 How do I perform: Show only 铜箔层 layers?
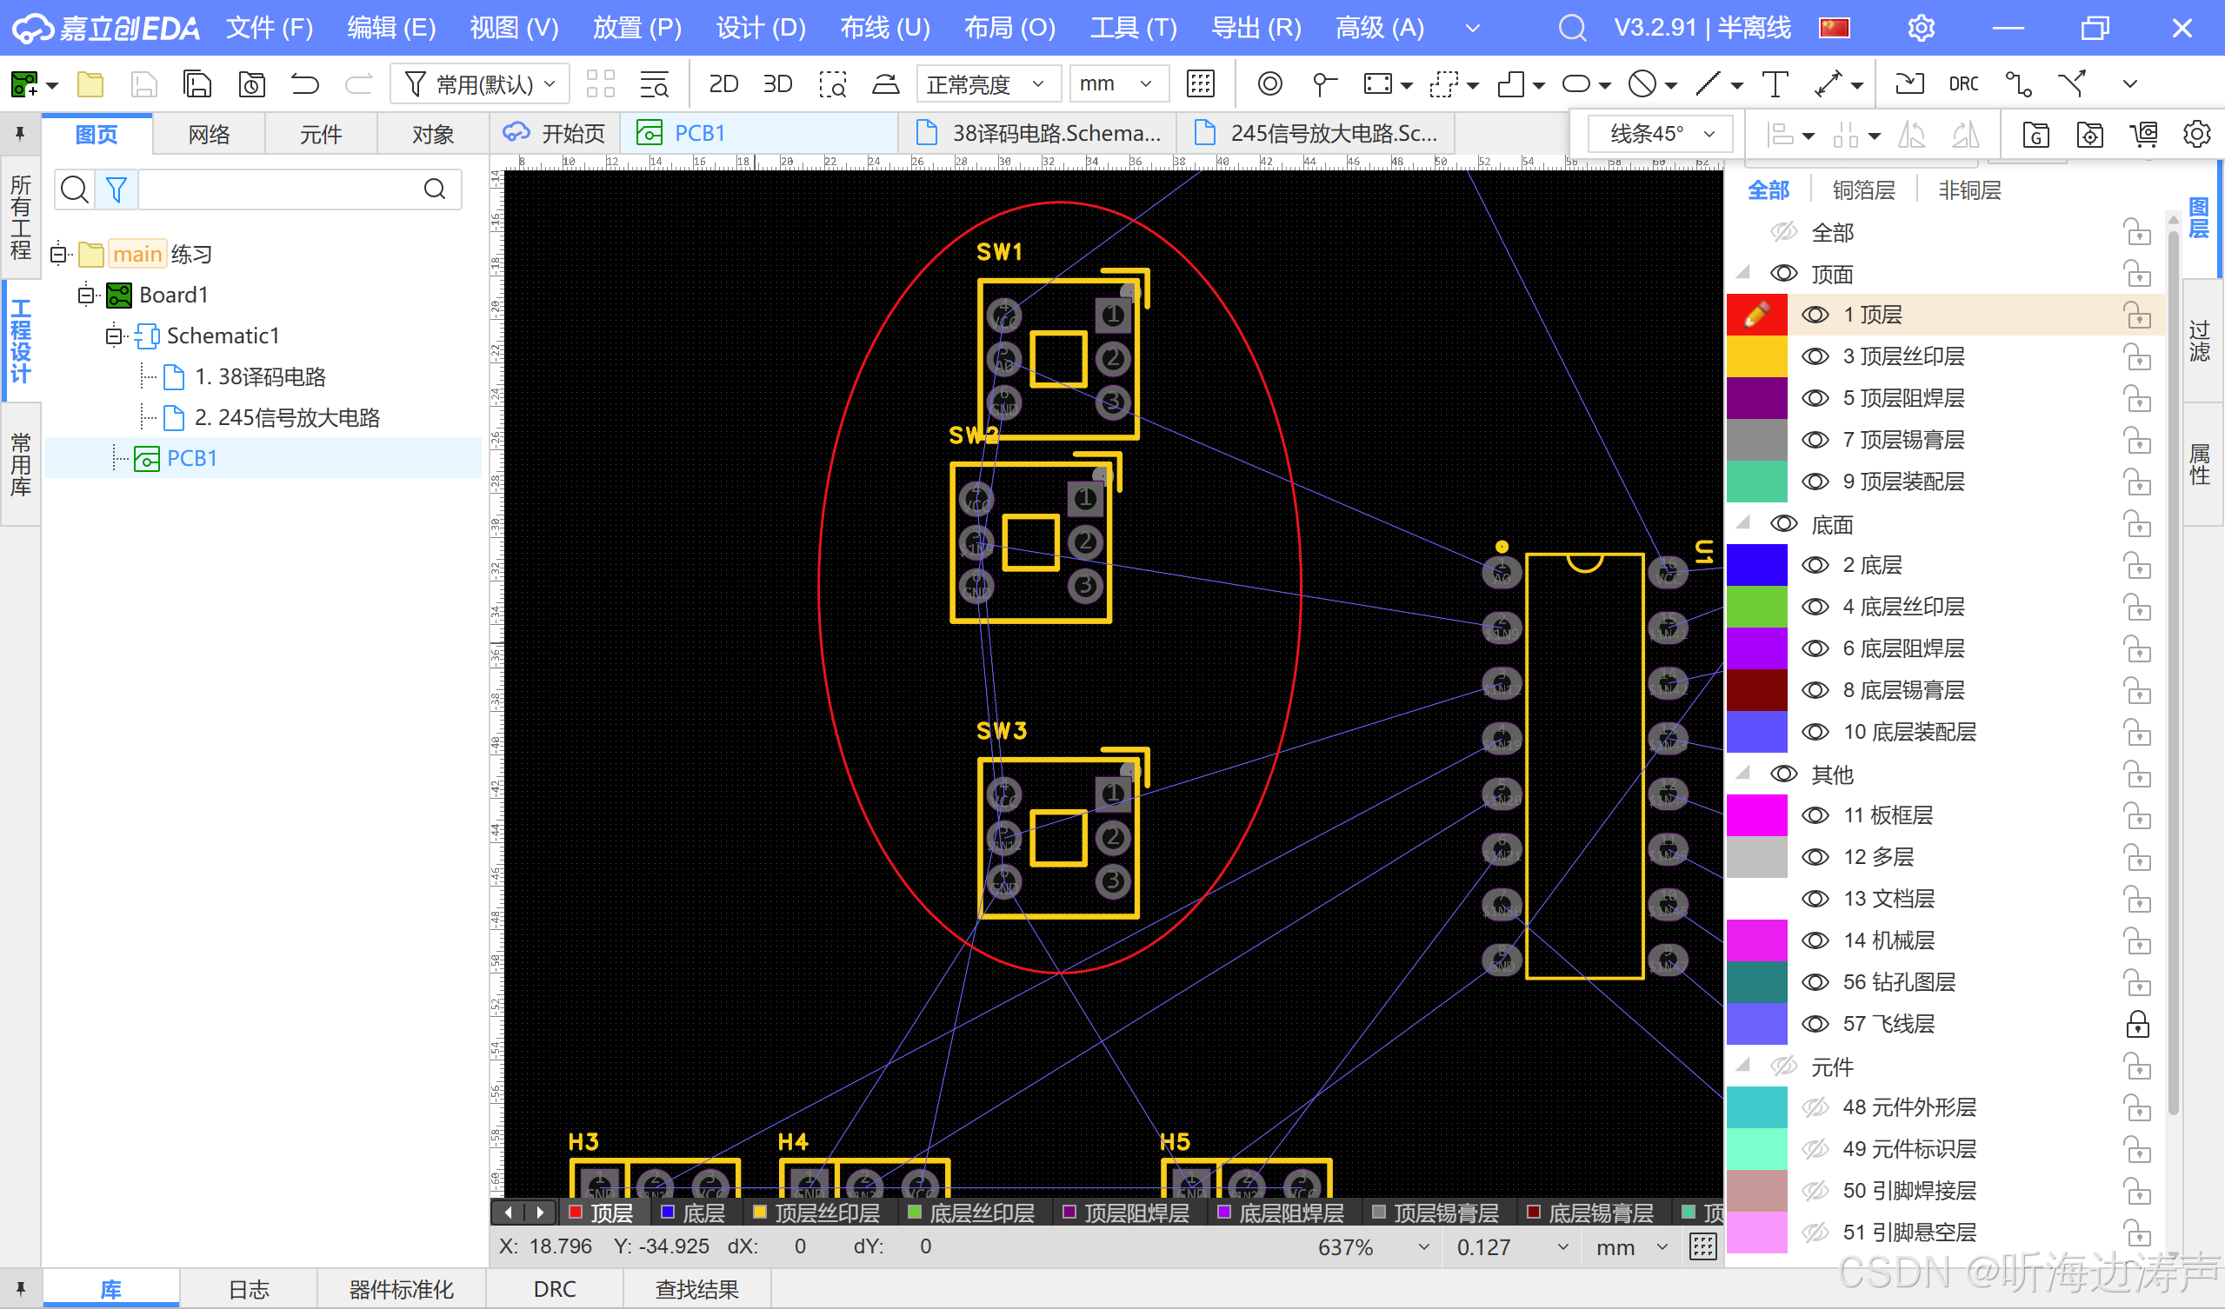click(1864, 189)
